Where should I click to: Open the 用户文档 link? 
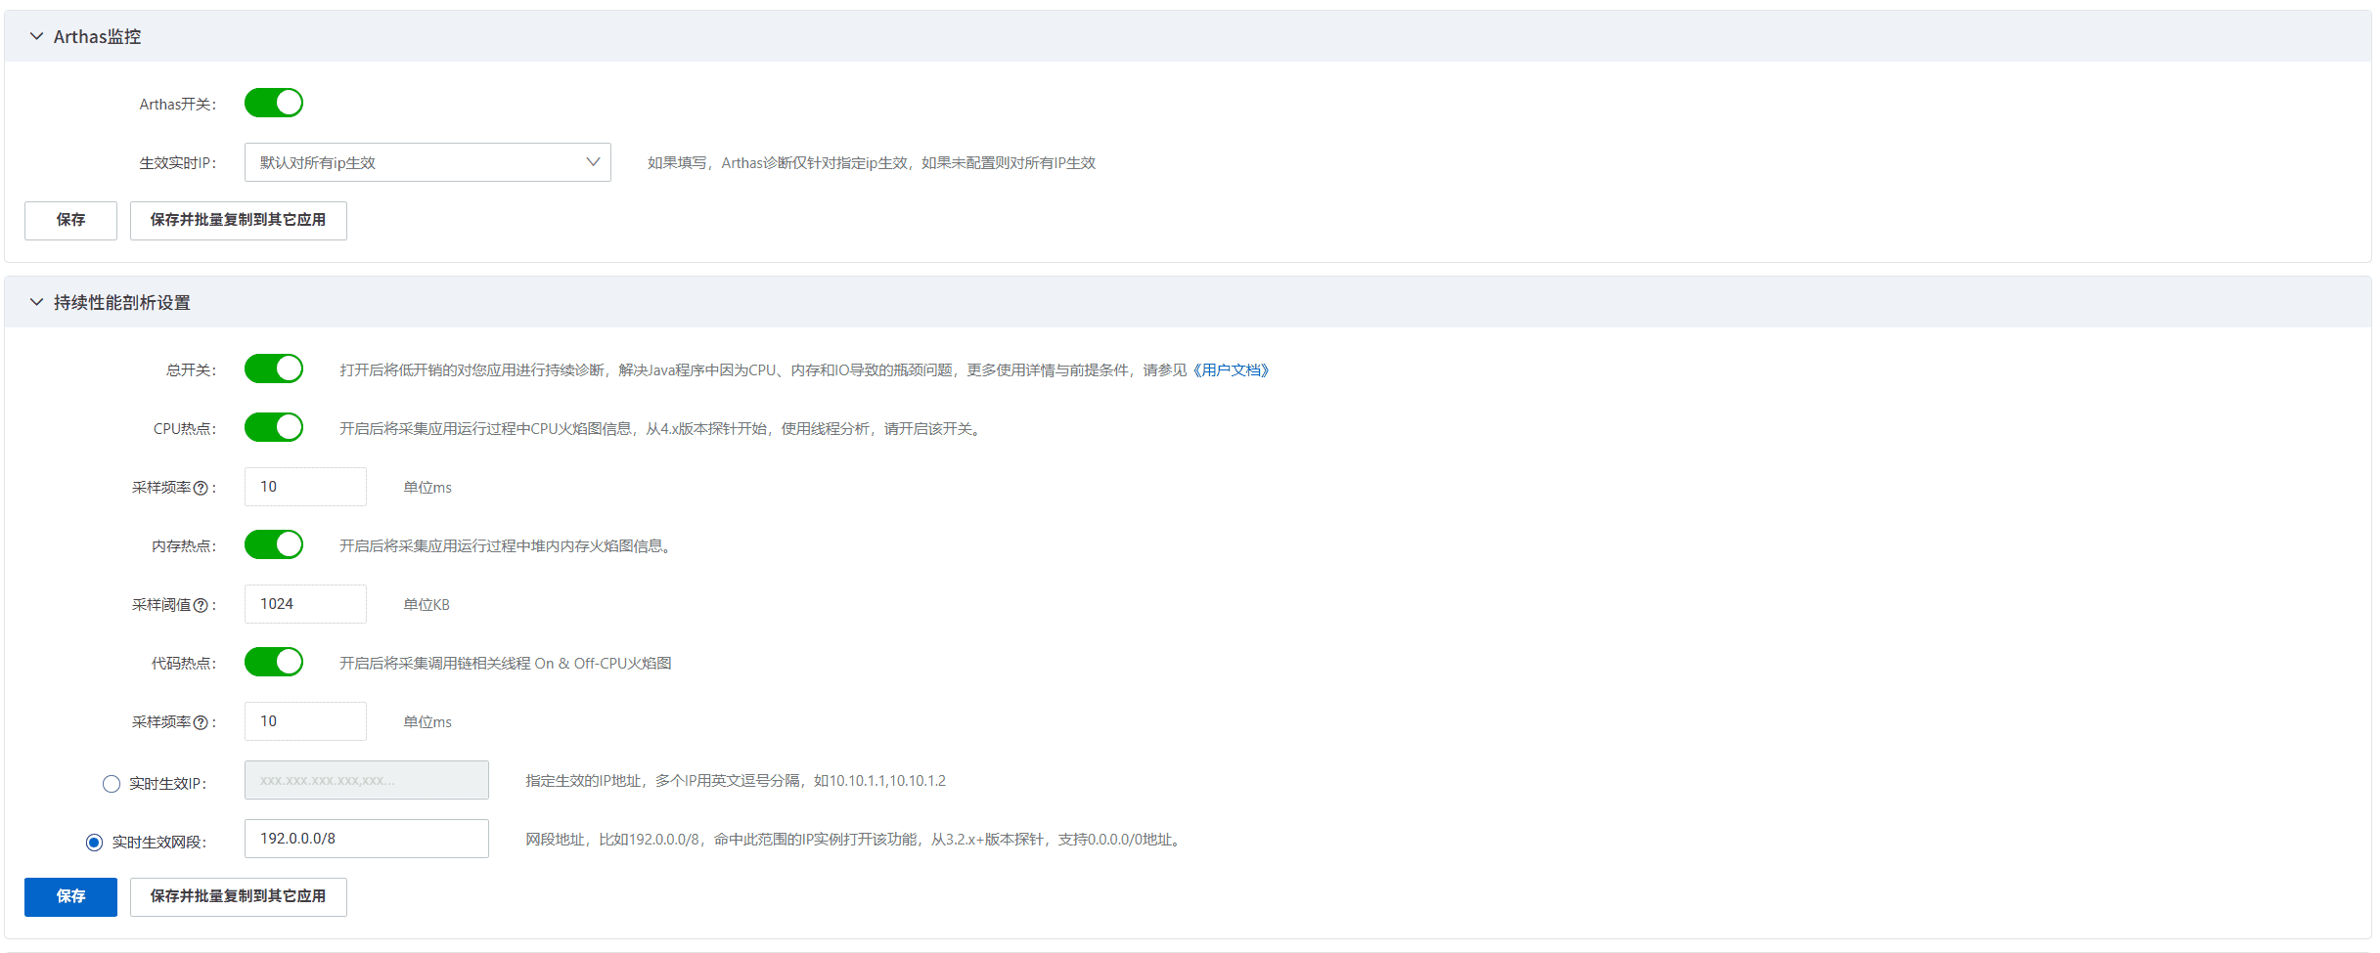pyautogui.click(x=1231, y=369)
